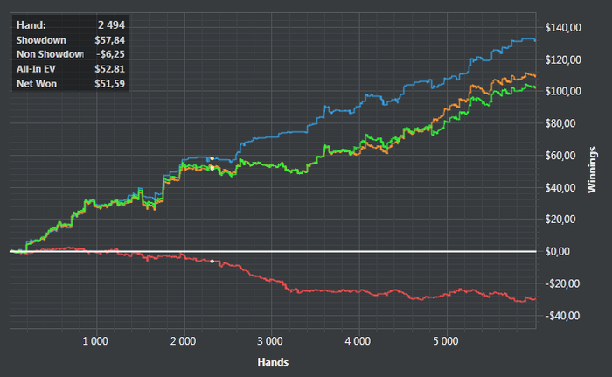Click the -$20,00 axis label

[562, 283]
